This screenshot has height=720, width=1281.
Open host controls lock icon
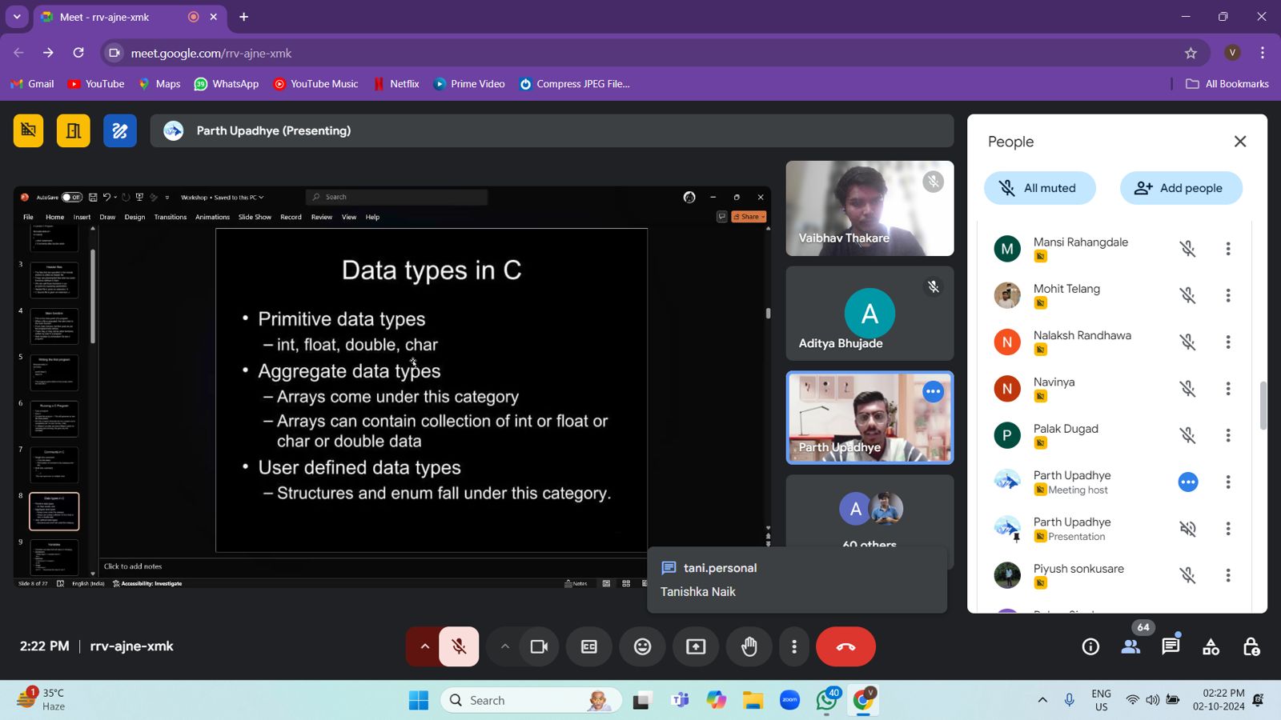pyautogui.click(x=1251, y=646)
